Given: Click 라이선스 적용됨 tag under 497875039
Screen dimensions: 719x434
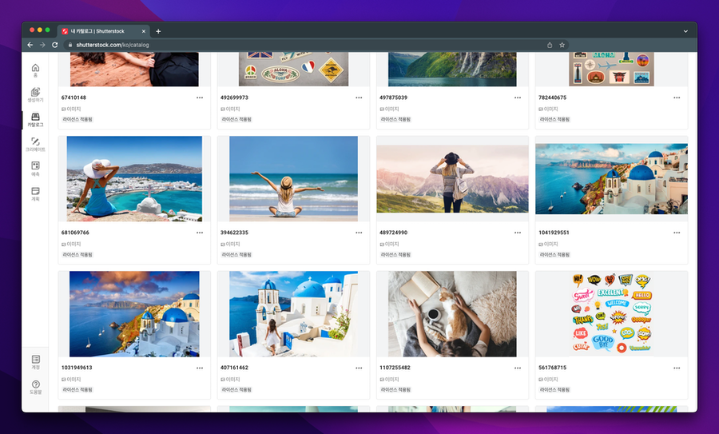Looking at the screenshot, I should pyautogui.click(x=395, y=119).
